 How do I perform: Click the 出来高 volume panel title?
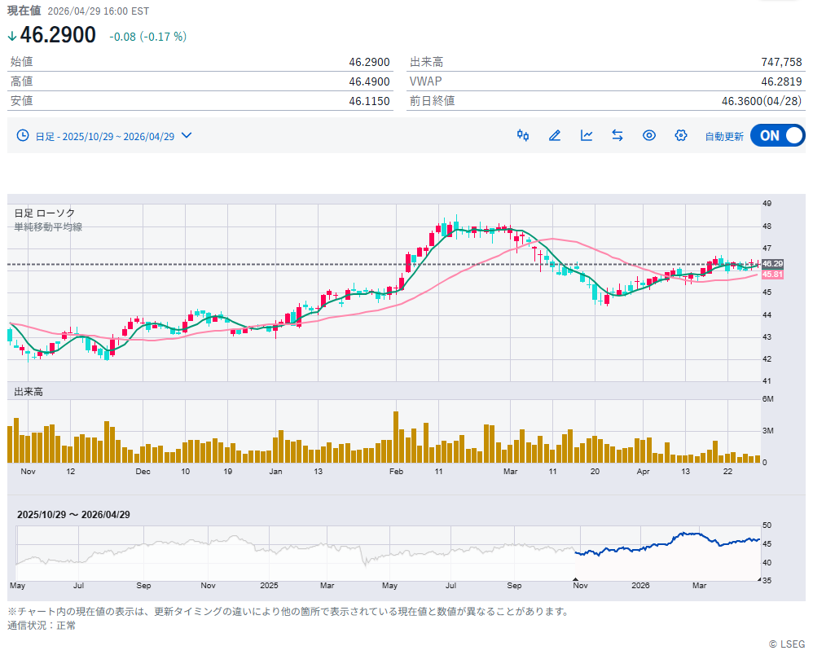29,392
